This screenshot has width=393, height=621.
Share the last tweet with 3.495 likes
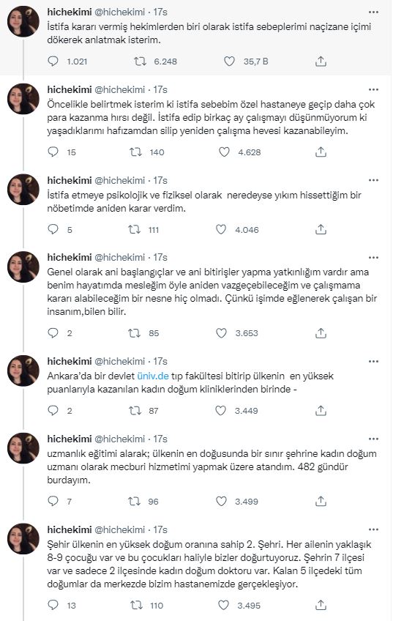tap(321, 605)
